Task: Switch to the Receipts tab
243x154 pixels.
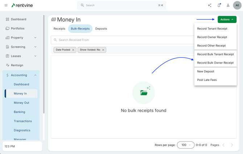Action: point(59,29)
